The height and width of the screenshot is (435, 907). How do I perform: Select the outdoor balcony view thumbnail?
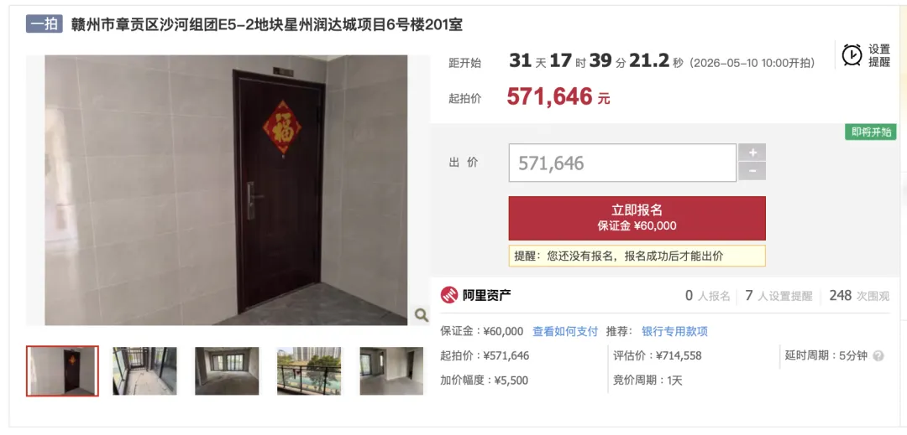pos(309,371)
